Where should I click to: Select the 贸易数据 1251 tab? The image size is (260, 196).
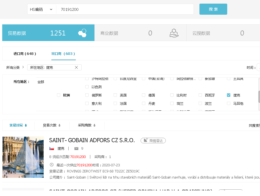pos(48,33)
